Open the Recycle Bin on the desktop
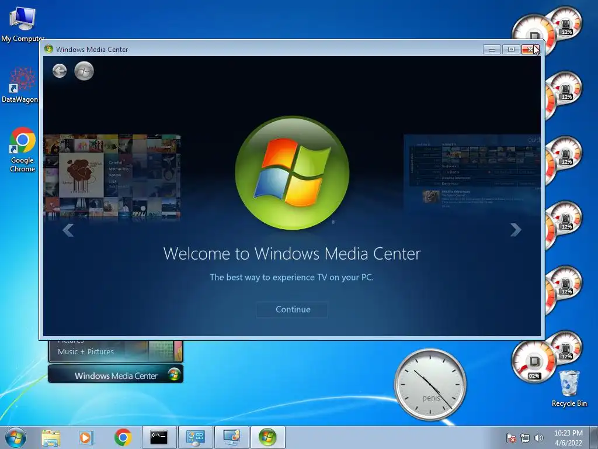The image size is (598, 449). pyautogui.click(x=569, y=388)
